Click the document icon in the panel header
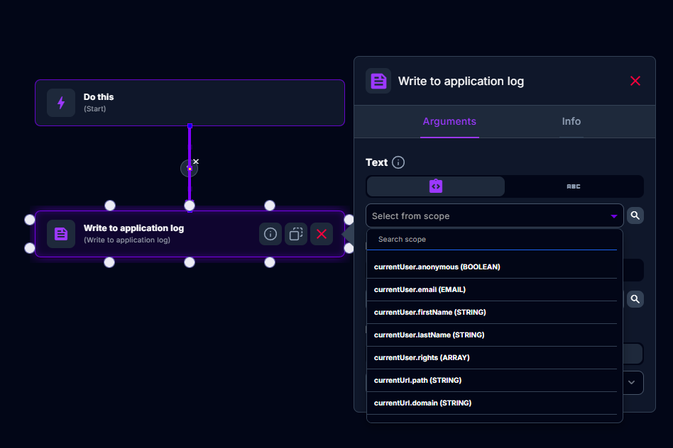This screenshot has height=448, width=673. click(x=378, y=81)
